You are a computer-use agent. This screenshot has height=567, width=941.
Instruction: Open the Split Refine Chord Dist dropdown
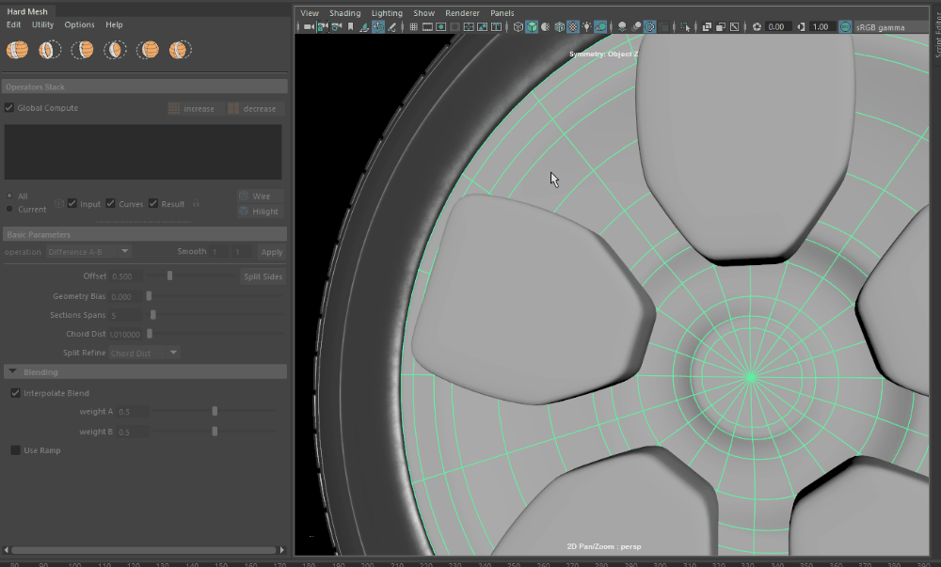tap(144, 353)
